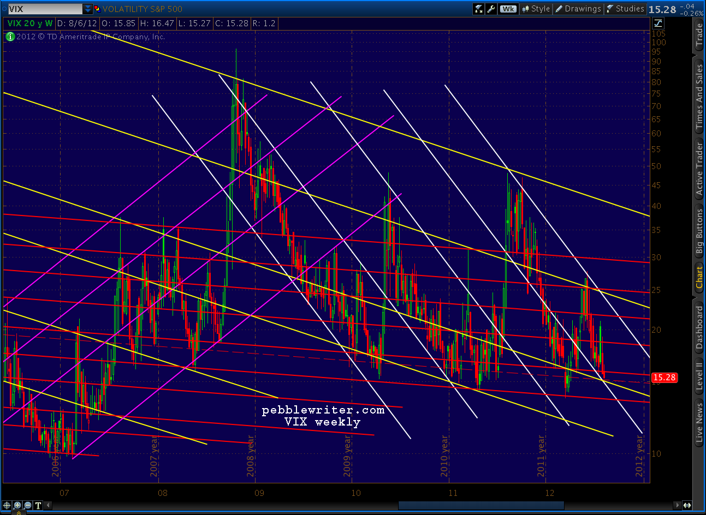The image size is (706, 515).
Task: Click the zoom in magnifier icon
Action: click(17, 505)
